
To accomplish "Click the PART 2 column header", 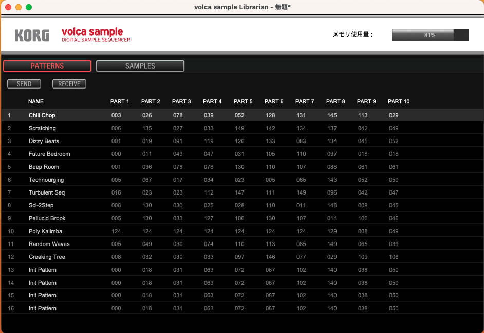I will point(151,101).
